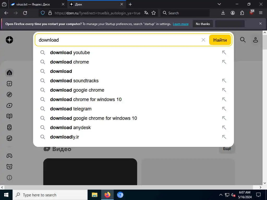The image size is (267, 200).
Task: Go back to previous page
Action: 6,13
